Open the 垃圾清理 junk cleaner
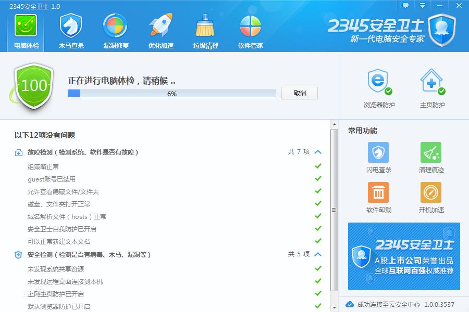This screenshot has height=312, width=469. [205, 30]
